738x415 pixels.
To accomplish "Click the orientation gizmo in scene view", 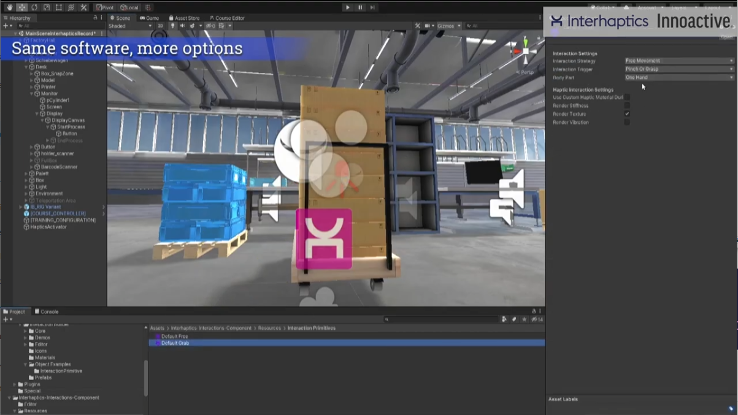I will tap(525, 51).
